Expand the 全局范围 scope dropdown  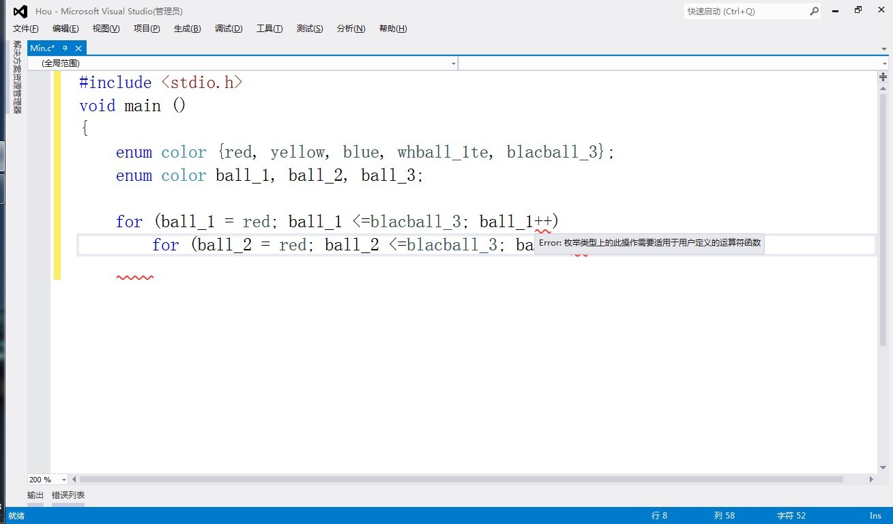point(454,63)
